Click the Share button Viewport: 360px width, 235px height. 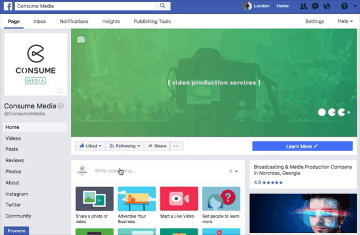click(157, 146)
